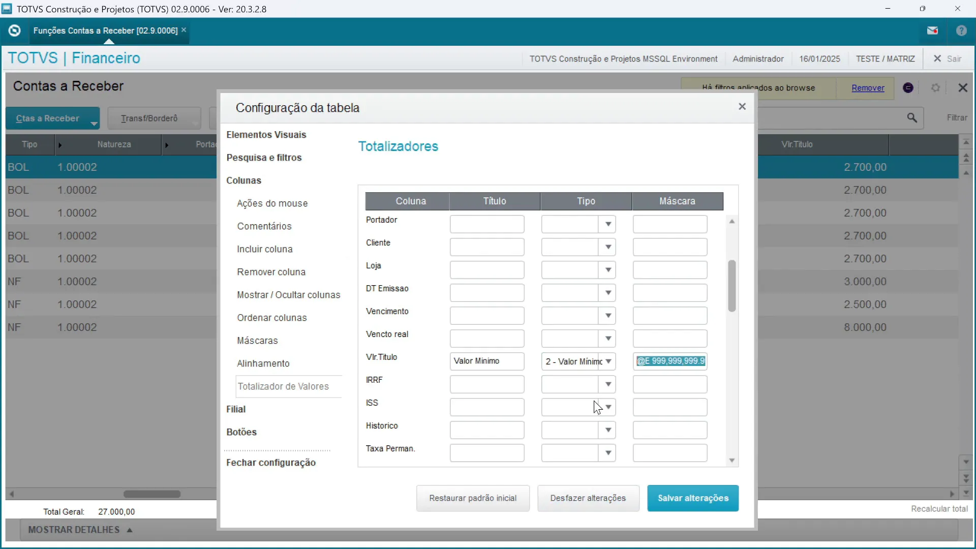Image resolution: width=976 pixels, height=549 pixels.
Task: Click the browse horizontal scrollbar thumb
Action: pos(152,494)
